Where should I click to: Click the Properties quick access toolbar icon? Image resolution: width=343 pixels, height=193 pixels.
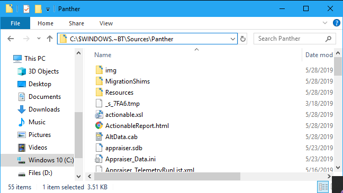pyautogui.click(x=26, y=9)
